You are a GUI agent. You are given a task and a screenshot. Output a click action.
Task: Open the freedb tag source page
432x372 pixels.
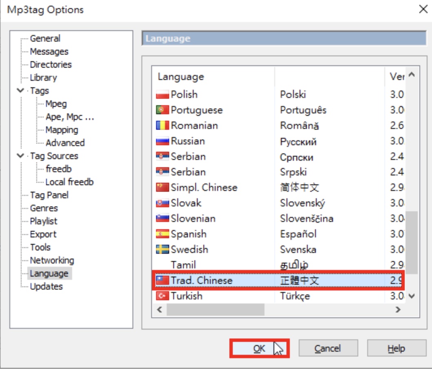click(59, 169)
